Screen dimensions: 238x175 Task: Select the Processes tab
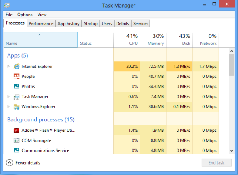(15, 23)
